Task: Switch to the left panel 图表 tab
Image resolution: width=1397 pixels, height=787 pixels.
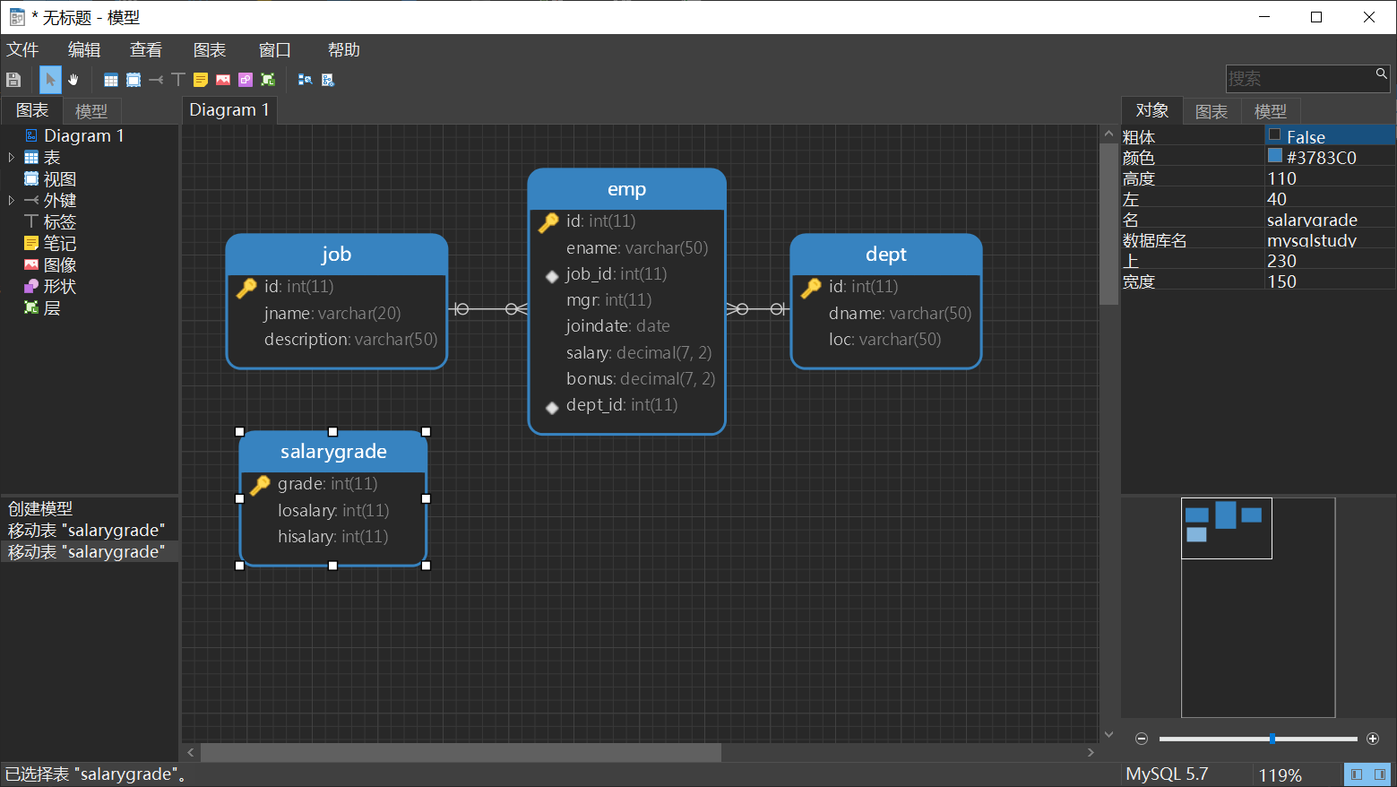Action: (x=32, y=110)
